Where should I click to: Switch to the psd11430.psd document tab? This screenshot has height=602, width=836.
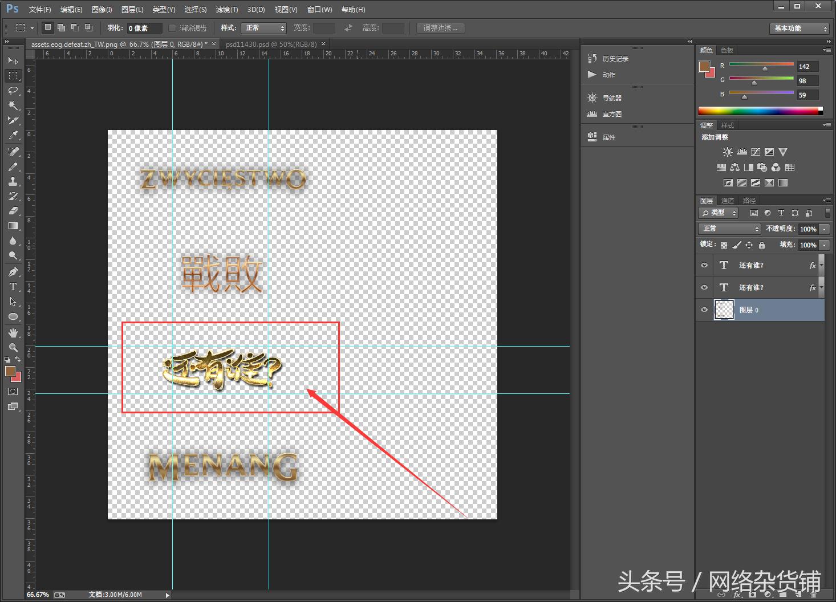[x=271, y=44]
